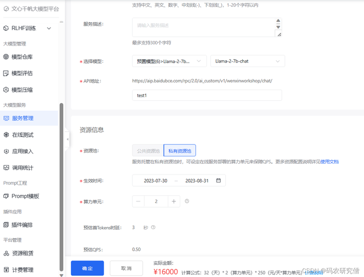Increase 算力单元 with plus button
This screenshot has height=277, width=364.
174,201
